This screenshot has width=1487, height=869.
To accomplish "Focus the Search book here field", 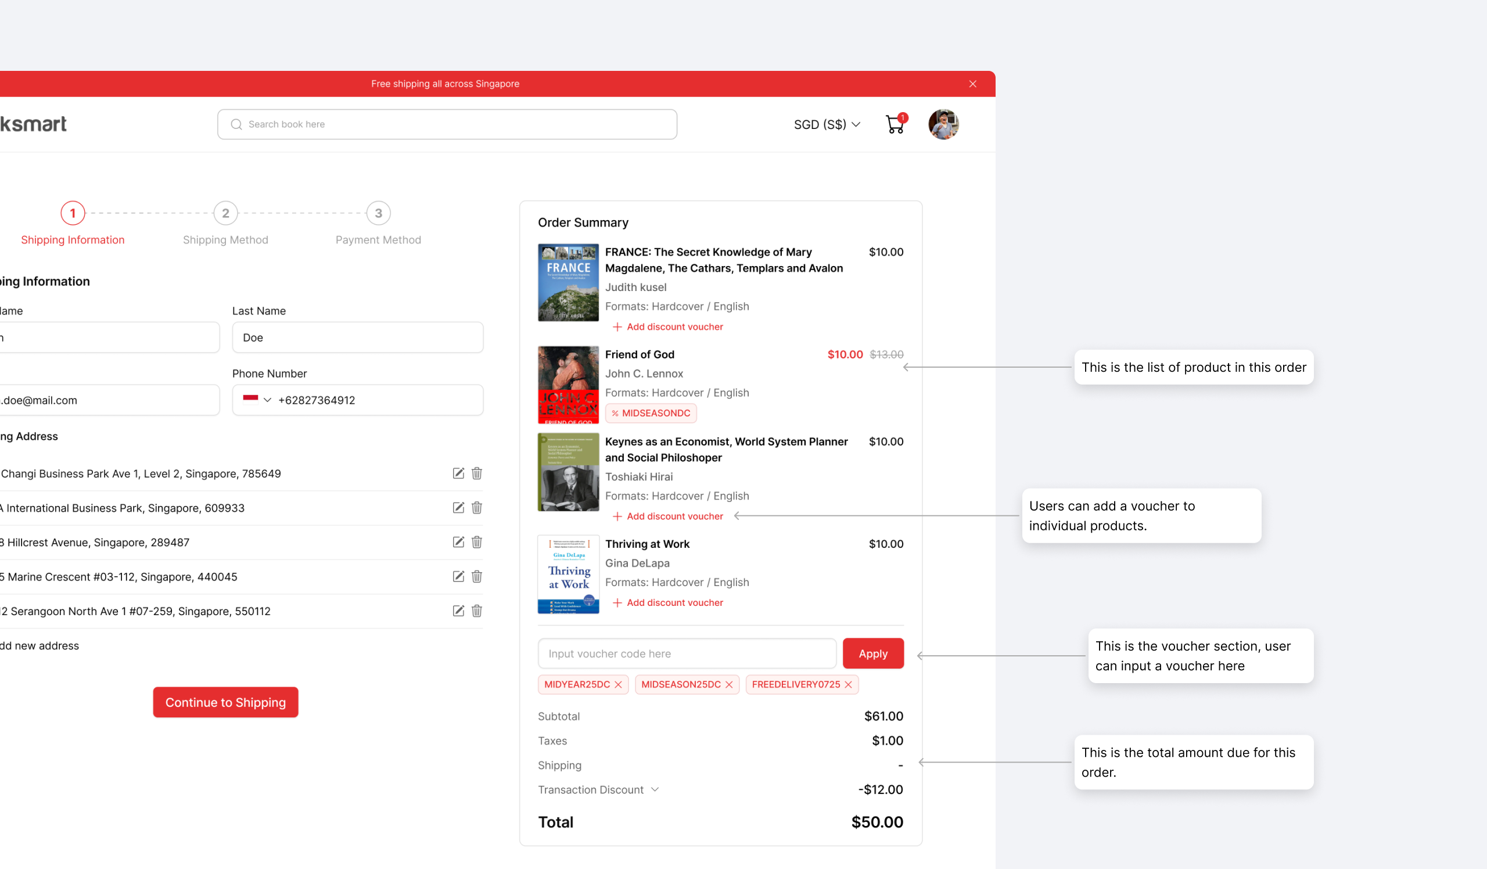I will click(447, 124).
